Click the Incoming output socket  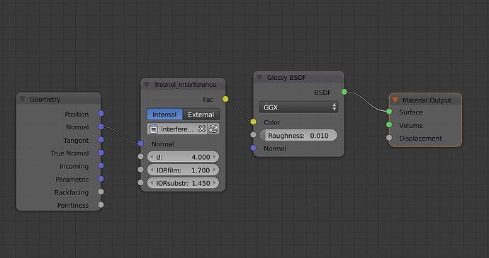tap(101, 166)
